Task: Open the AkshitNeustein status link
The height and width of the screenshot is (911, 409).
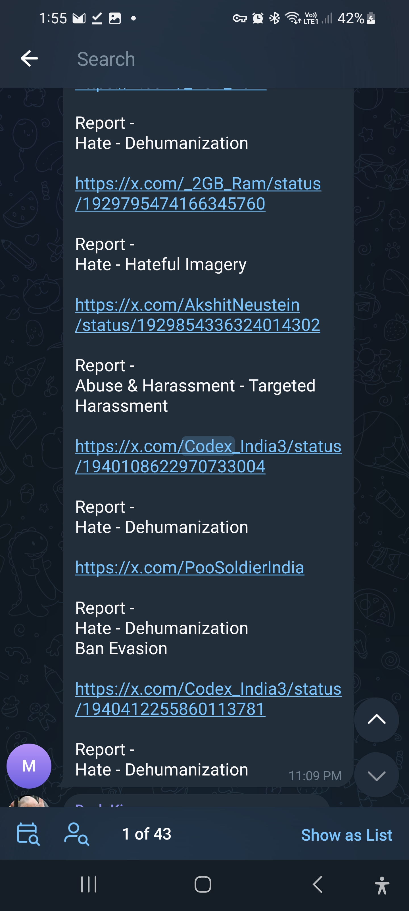Action: [x=198, y=315]
